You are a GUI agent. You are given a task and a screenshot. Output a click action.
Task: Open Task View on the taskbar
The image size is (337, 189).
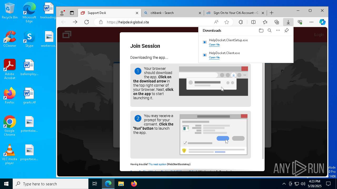[x=95, y=184]
